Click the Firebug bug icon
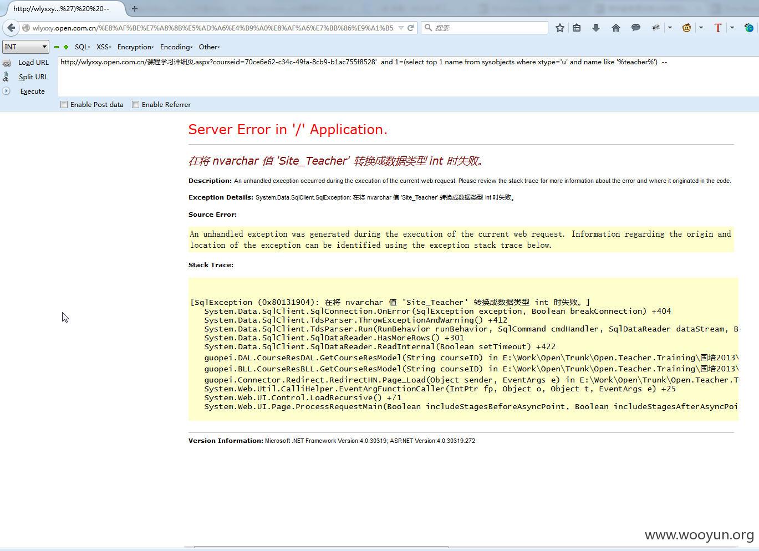 point(656,28)
